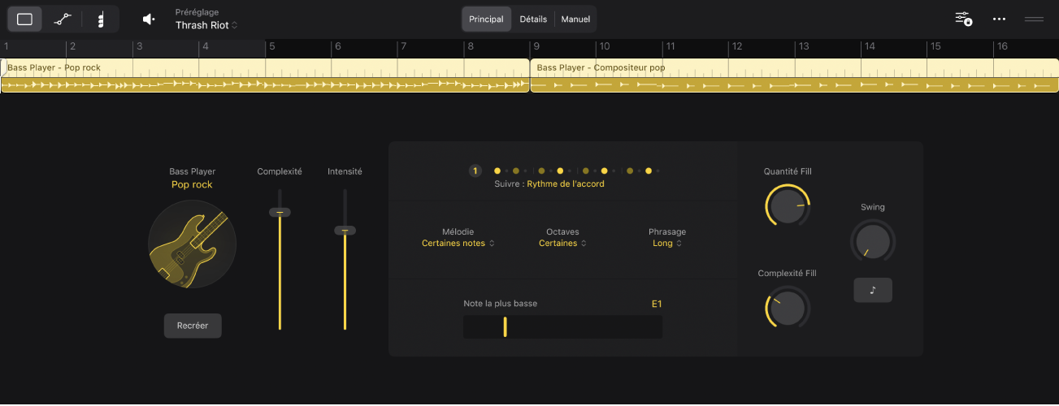This screenshot has height=406, width=1059.
Task: Open the settings sliders icon with plus badge
Action: coord(963,19)
